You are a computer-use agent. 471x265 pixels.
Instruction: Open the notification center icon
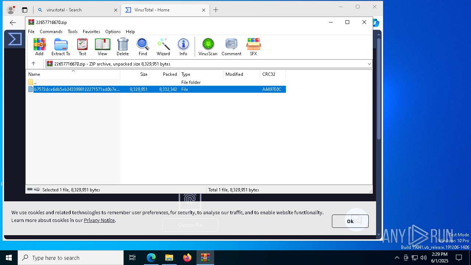tap(459, 258)
